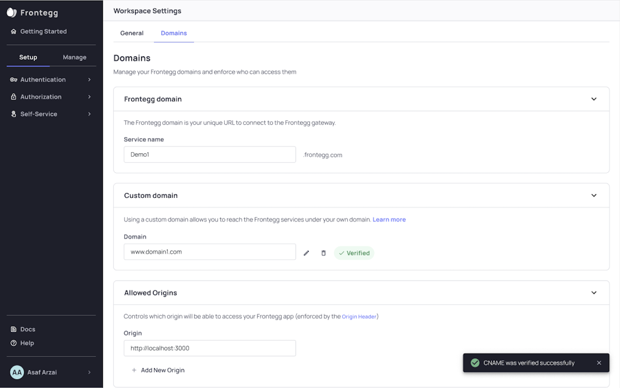Image resolution: width=620 pixels, height=388 pixels.
Task: Delete the custom domain with the trash icon
Action: [x=323, y=253]
